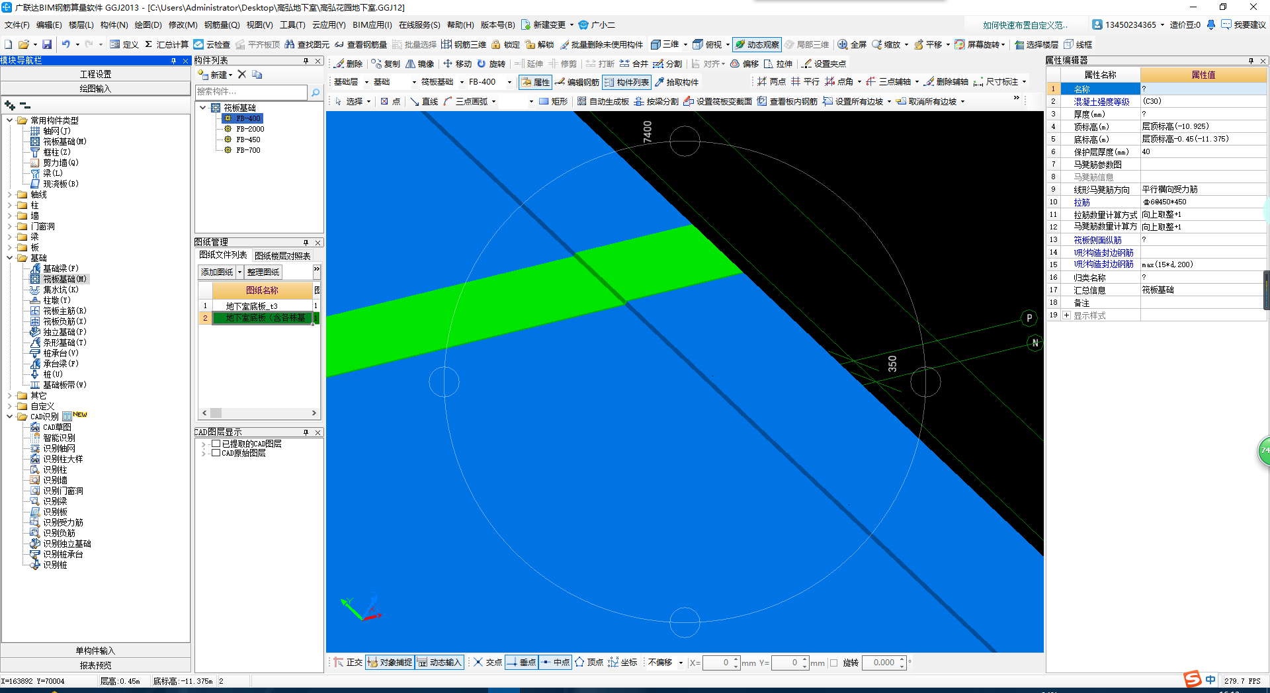Toggle 动态观察 view mode
The width and height of the screenshot is (1270, 693).
point(757,44)
